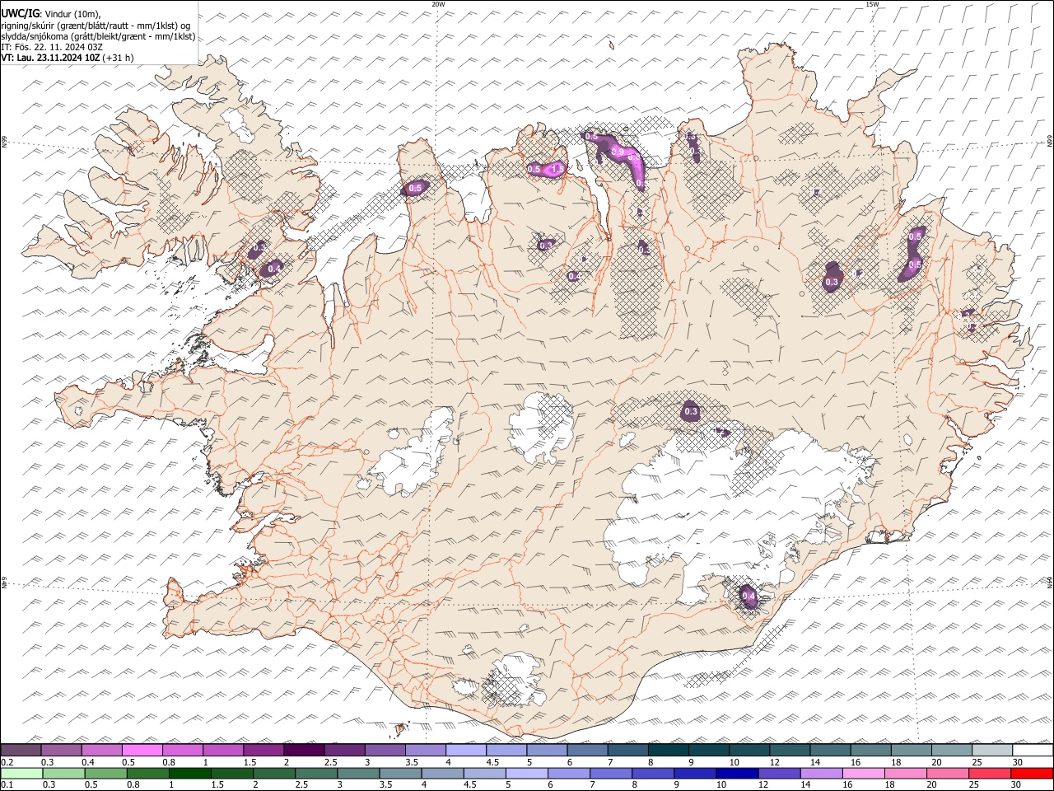
Task: Click the '0.1' value label under the lower scale
Action: click(7, 785)
